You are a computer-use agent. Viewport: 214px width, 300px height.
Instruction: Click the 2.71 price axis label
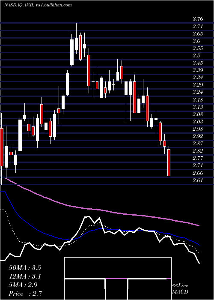click(198, 165)
